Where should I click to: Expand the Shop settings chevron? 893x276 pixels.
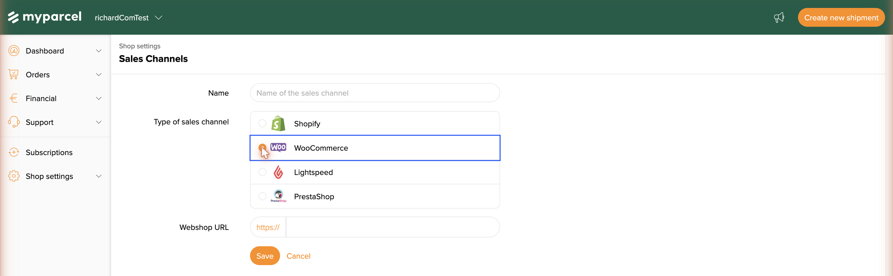[x=99, y=176]
